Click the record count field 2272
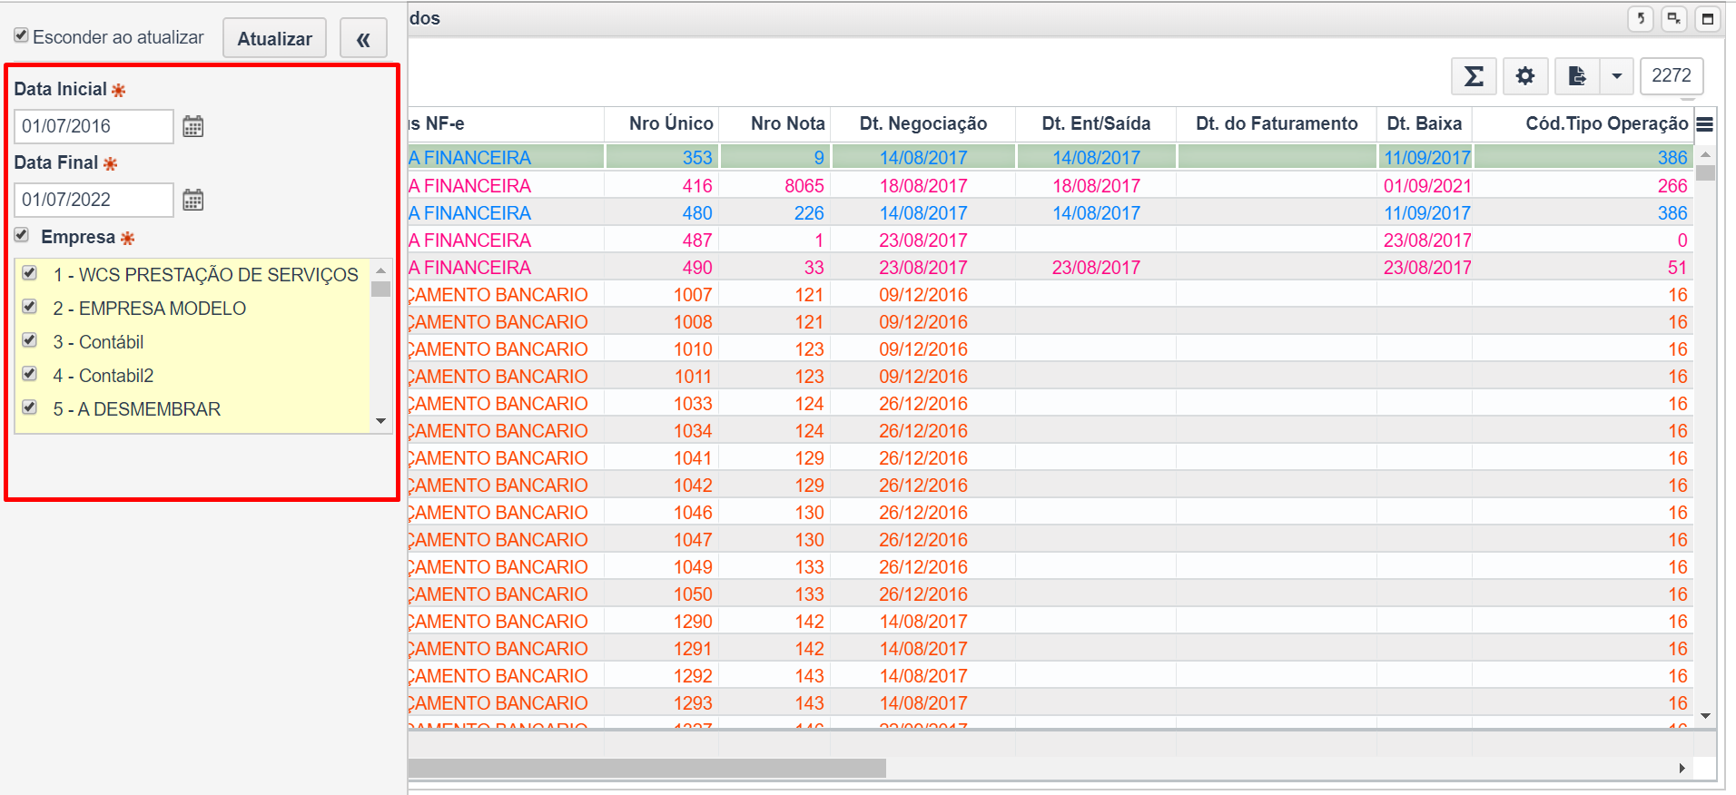 coord(1672,76)
